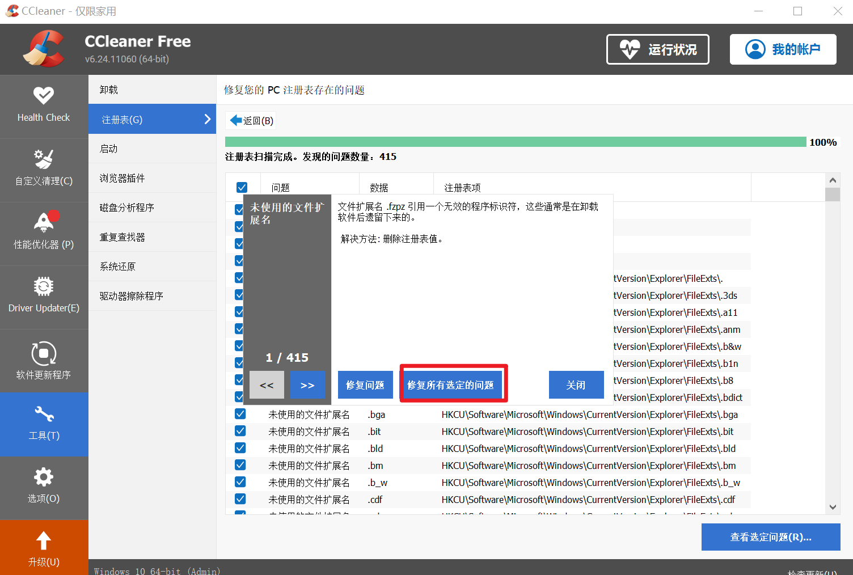Go to the next issue with >> button
Image resolution: width=853 pixels, height=575 pixels.
307,385
